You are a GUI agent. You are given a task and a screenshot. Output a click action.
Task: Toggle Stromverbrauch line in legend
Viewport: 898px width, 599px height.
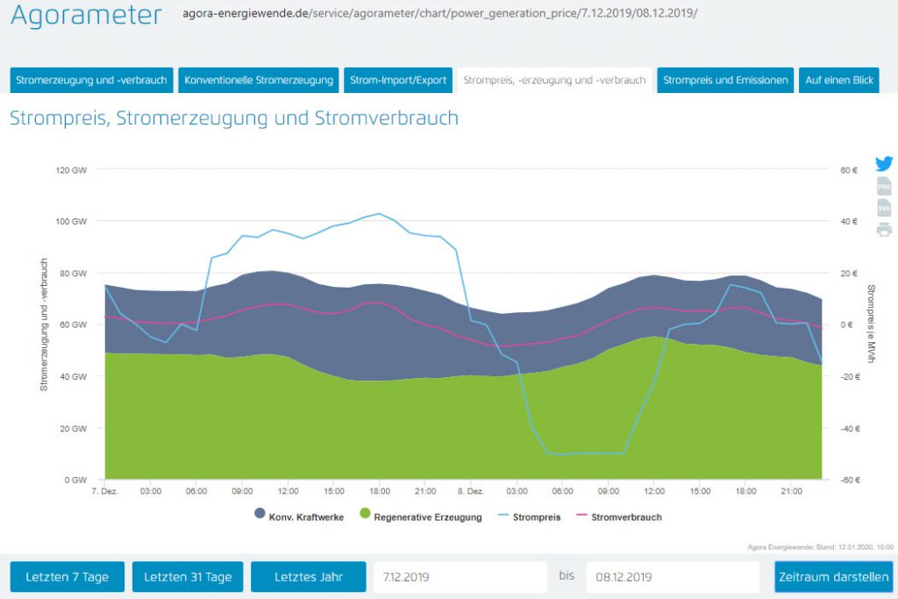tap(617, 517)
